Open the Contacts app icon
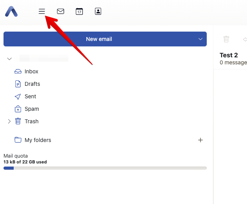Screen dimensions: 247x204 click(x=98, y=11)
